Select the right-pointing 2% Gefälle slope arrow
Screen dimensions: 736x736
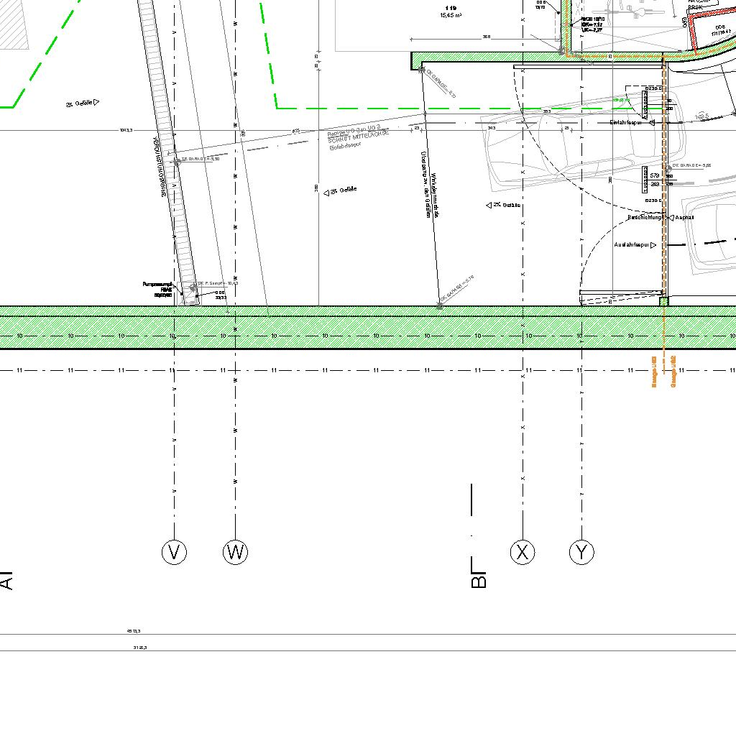coord(97,102)
